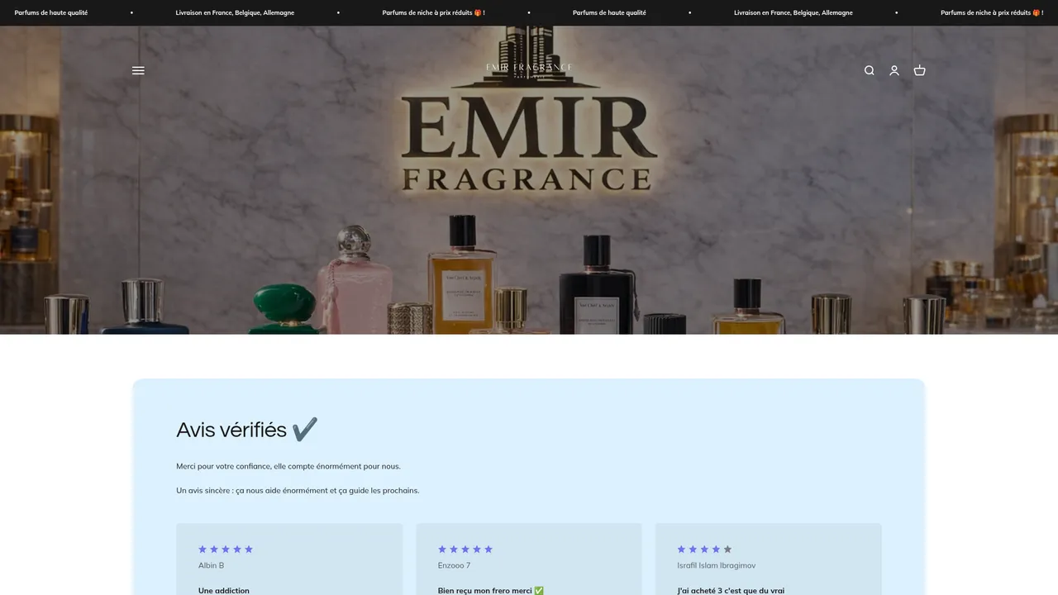Click the first 'Livraison en France, Belgique, Allemagne' announcement

235,12
